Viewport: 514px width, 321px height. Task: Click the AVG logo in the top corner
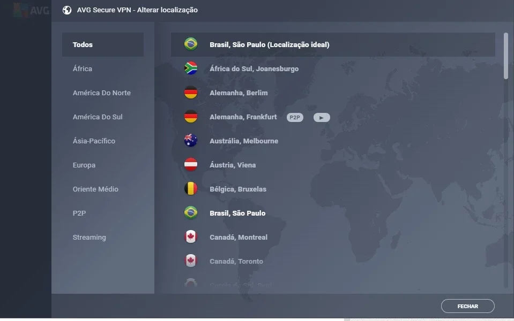coord(31,10)
